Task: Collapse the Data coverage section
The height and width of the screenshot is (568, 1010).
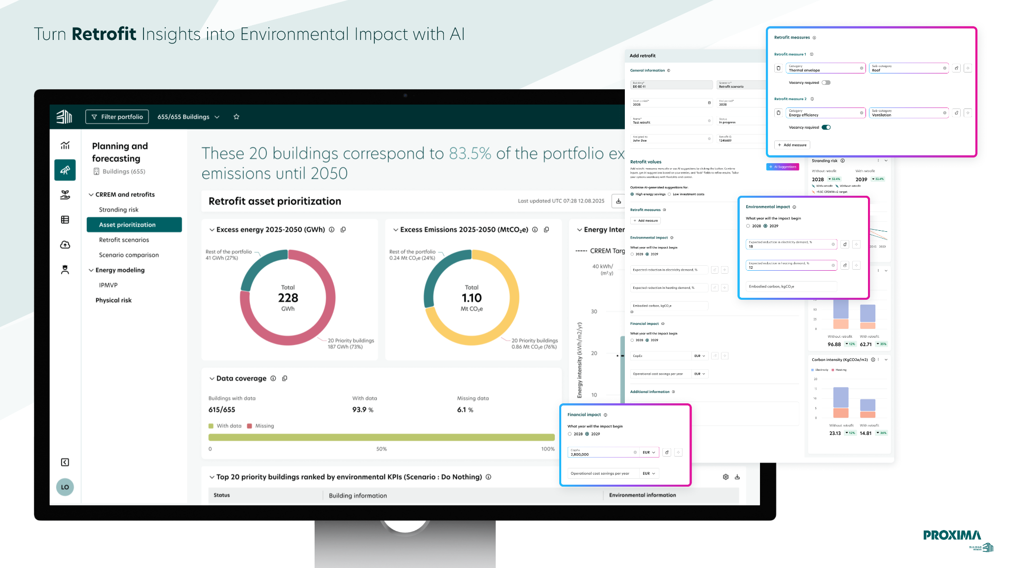Action: coord(212,379)
